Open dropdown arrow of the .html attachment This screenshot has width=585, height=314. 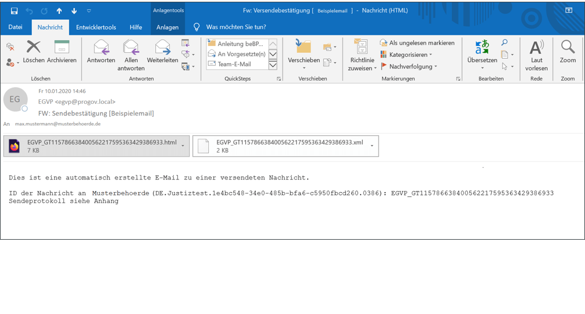click(x=183, y=146)
